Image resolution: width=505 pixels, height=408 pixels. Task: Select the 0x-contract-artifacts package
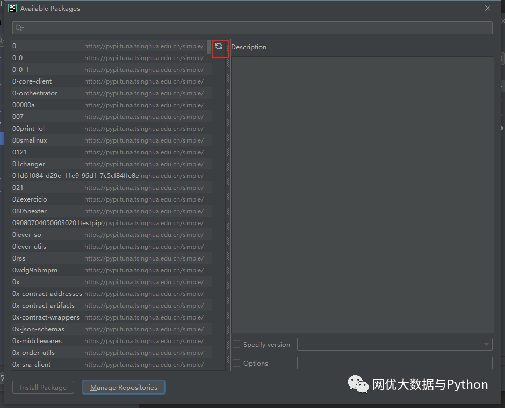[111, 306]
